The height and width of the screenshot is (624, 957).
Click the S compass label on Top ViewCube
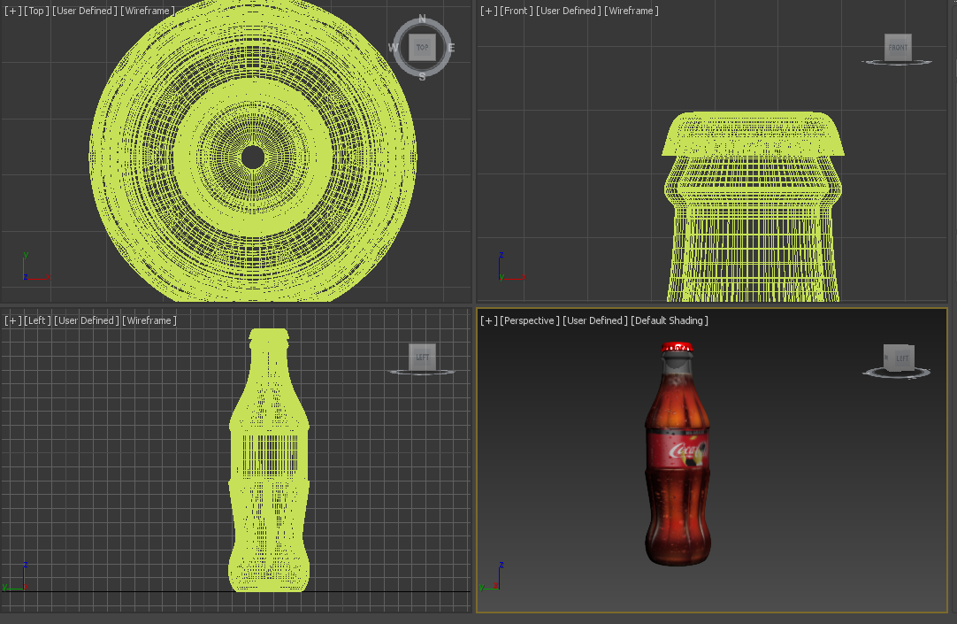(423, 77)
